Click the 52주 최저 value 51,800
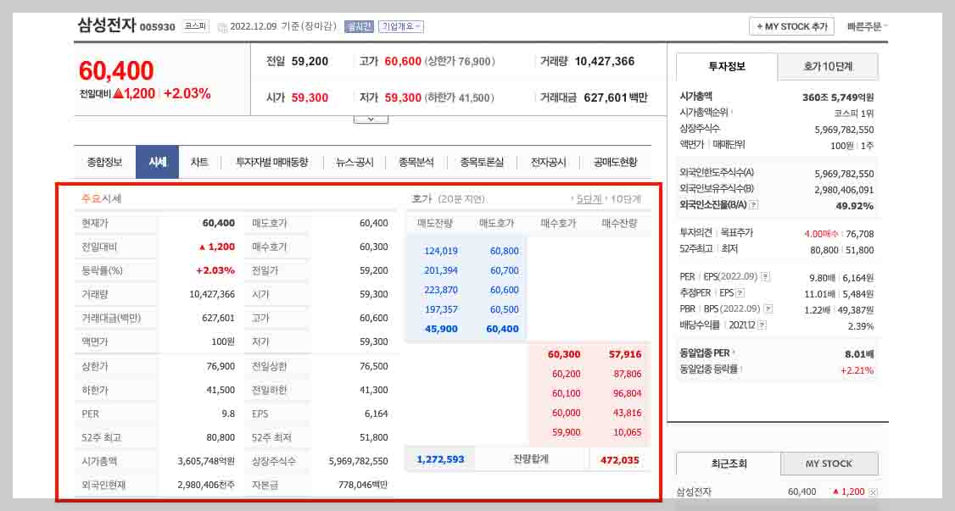The image size is (955, 511). coord(373,437)
